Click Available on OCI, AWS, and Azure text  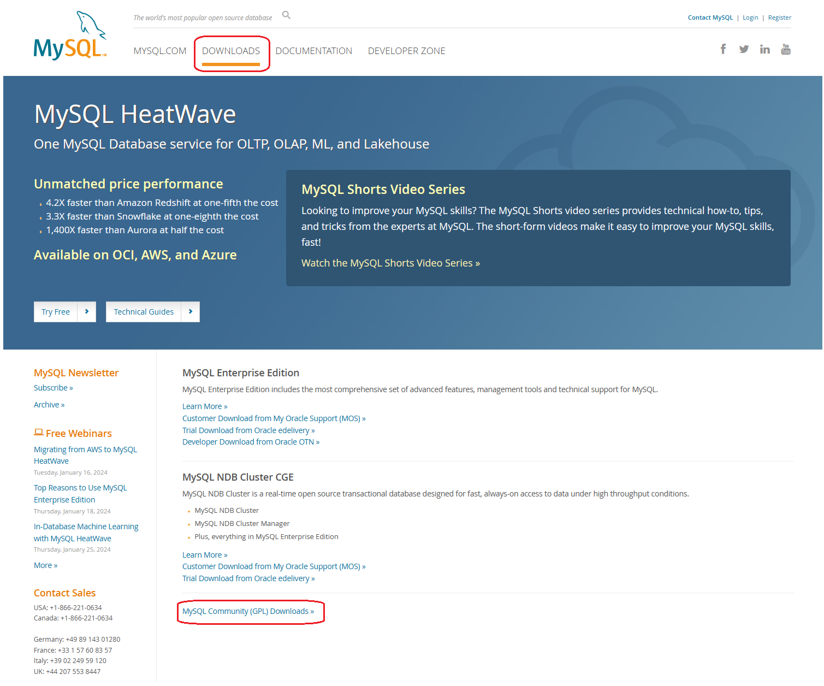tap(135, 255)
